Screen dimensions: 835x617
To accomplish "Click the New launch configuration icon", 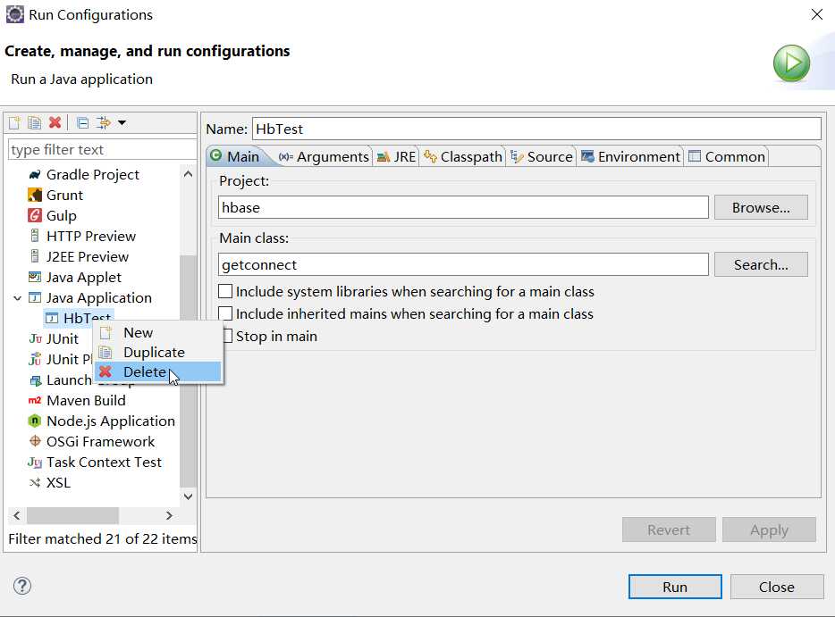I will pos(14,123).
